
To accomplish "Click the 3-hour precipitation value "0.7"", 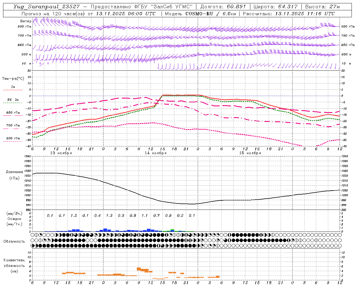I will [157, 215].
